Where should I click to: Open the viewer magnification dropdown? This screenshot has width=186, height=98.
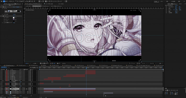28,63
